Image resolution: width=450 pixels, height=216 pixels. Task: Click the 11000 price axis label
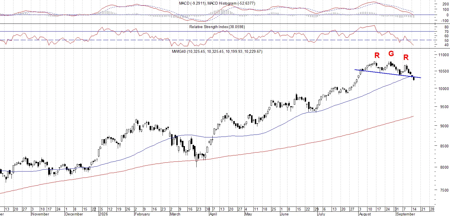click(444, 55)
